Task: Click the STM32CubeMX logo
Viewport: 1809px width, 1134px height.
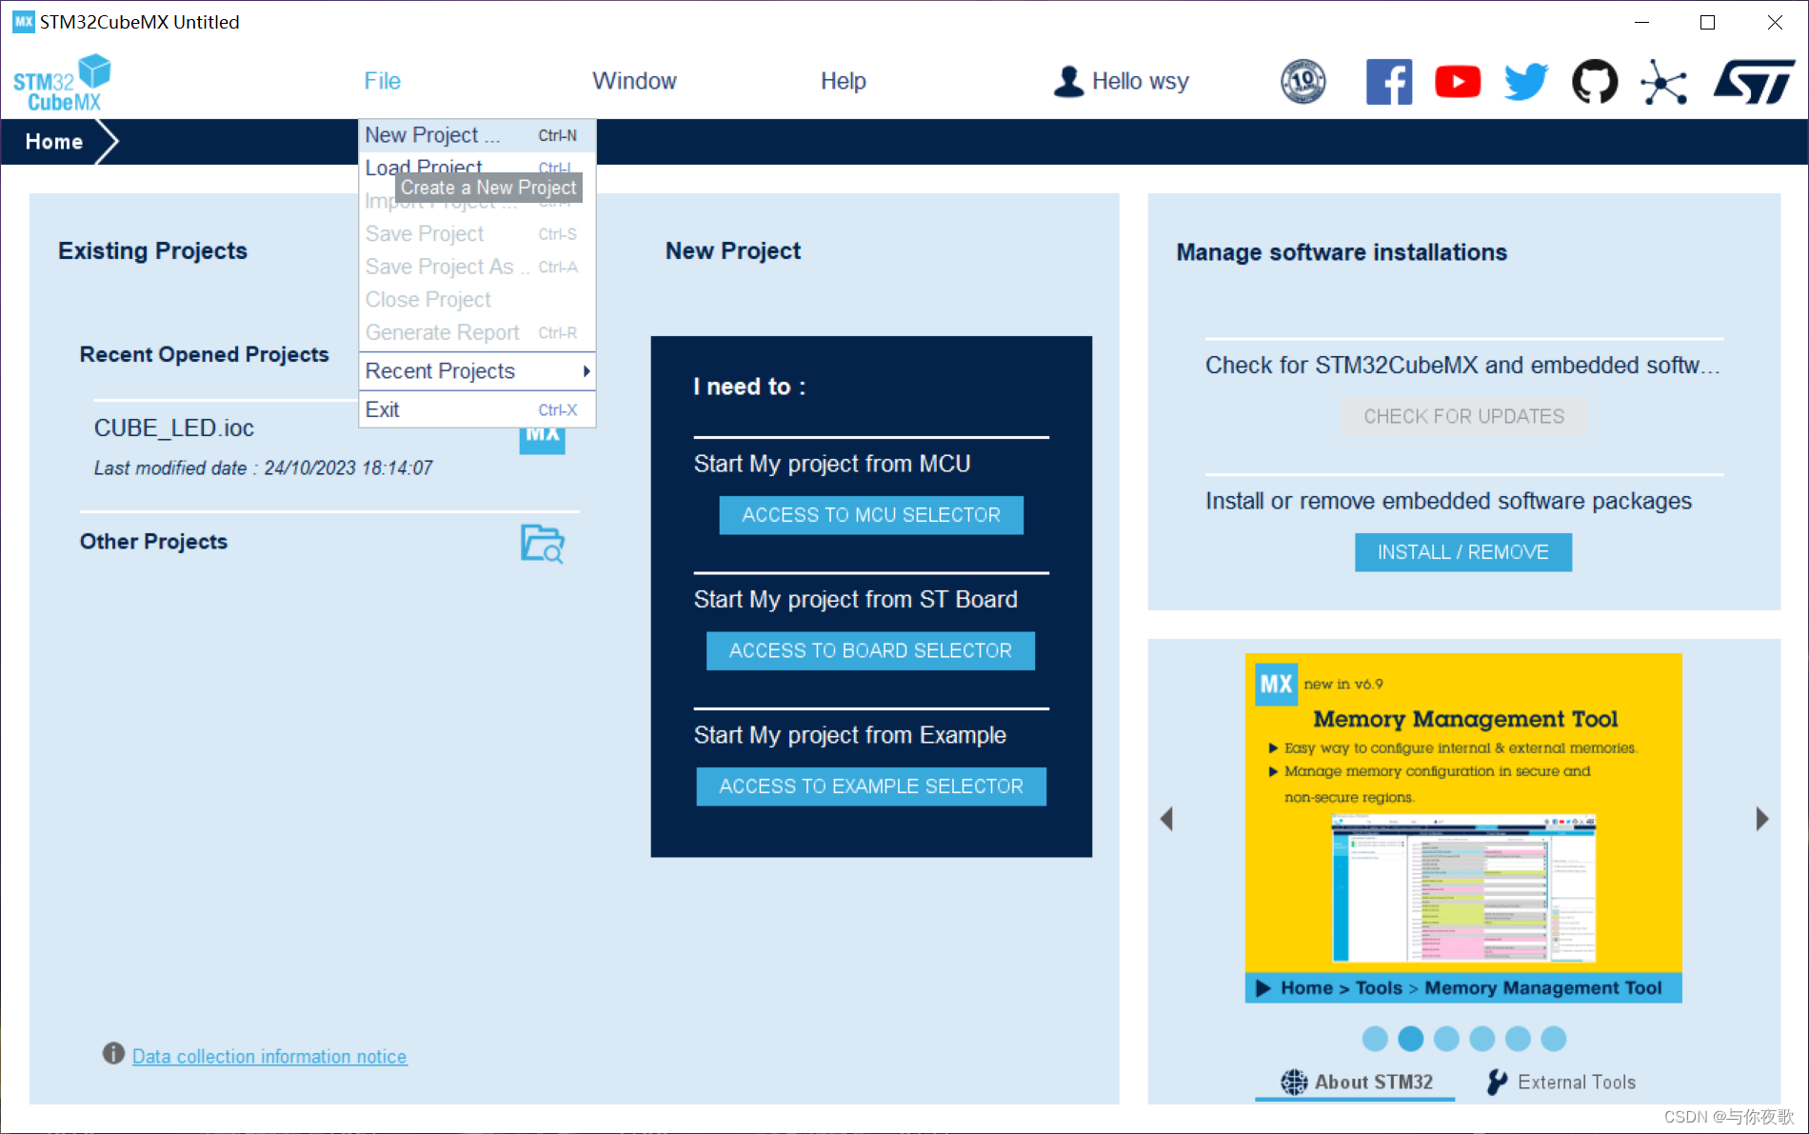Action: pos(62,83)
